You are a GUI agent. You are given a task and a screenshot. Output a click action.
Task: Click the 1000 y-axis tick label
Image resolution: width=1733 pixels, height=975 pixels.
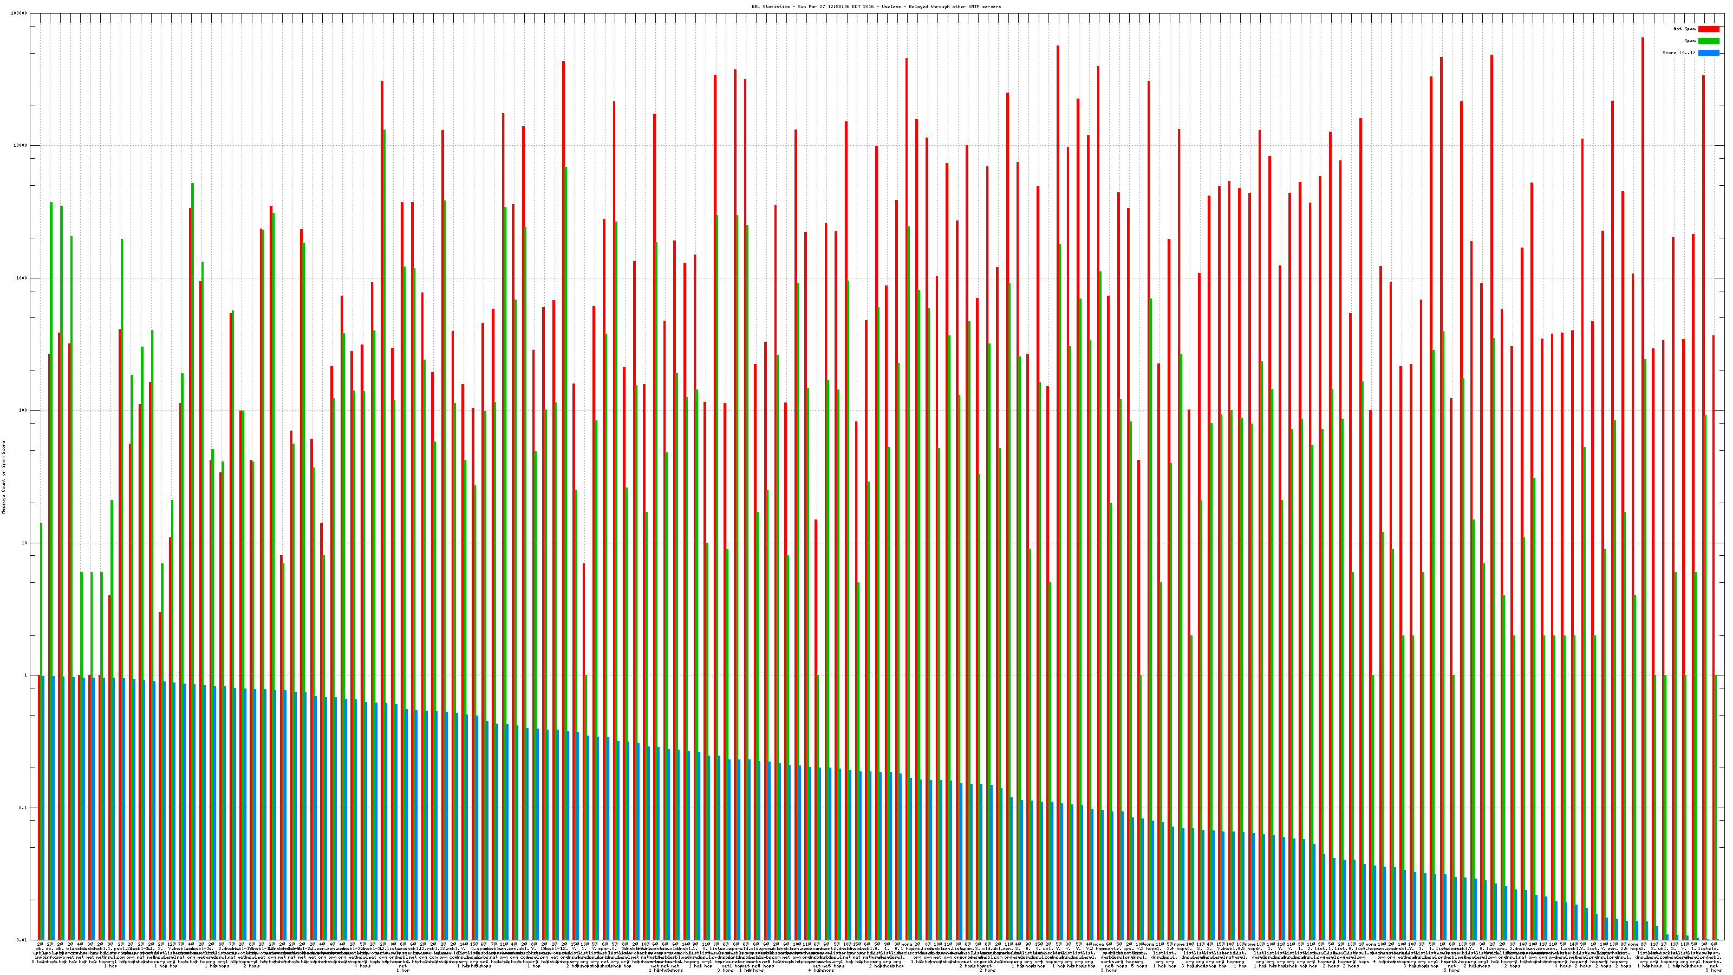(23, 278)
